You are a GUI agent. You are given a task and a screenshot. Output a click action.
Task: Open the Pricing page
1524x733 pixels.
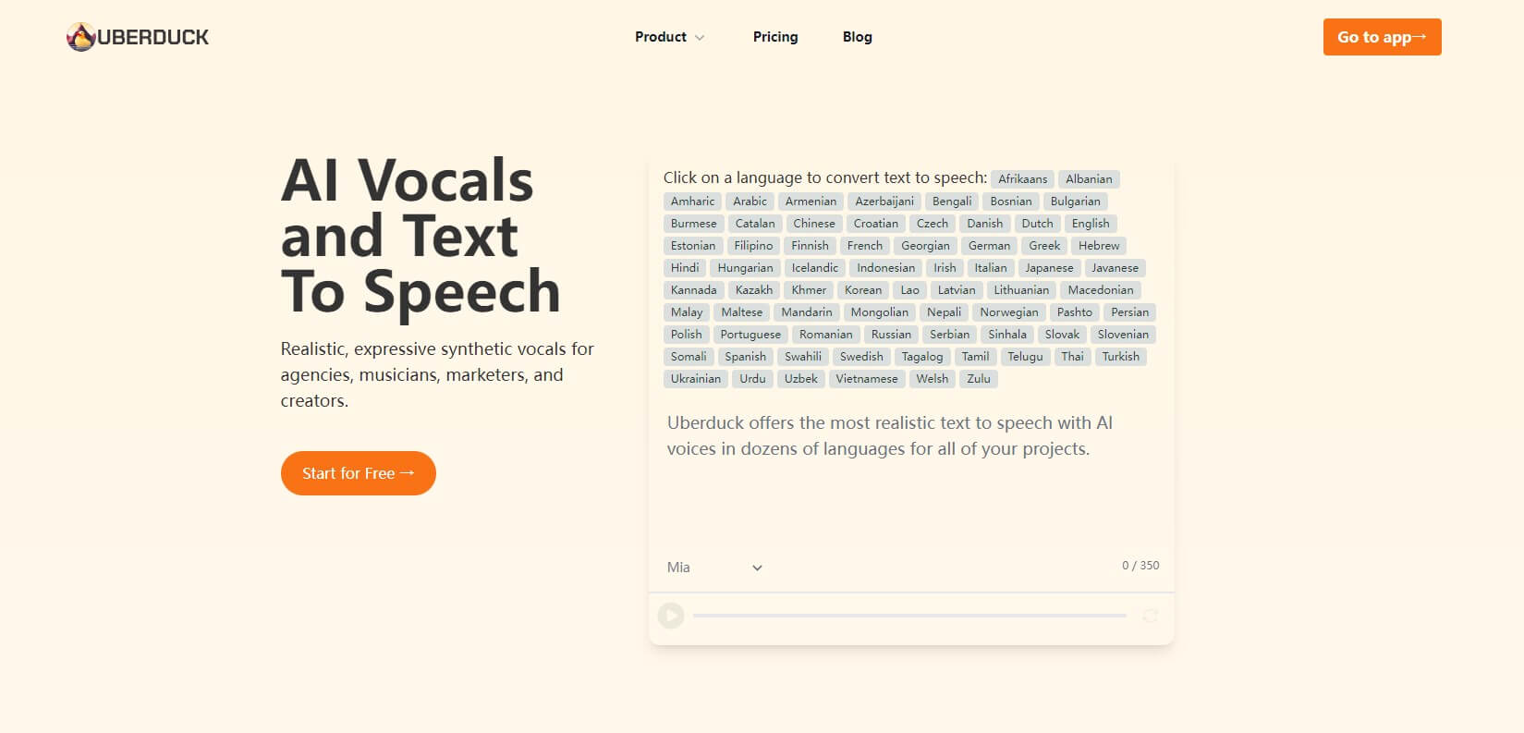point(775,37)
